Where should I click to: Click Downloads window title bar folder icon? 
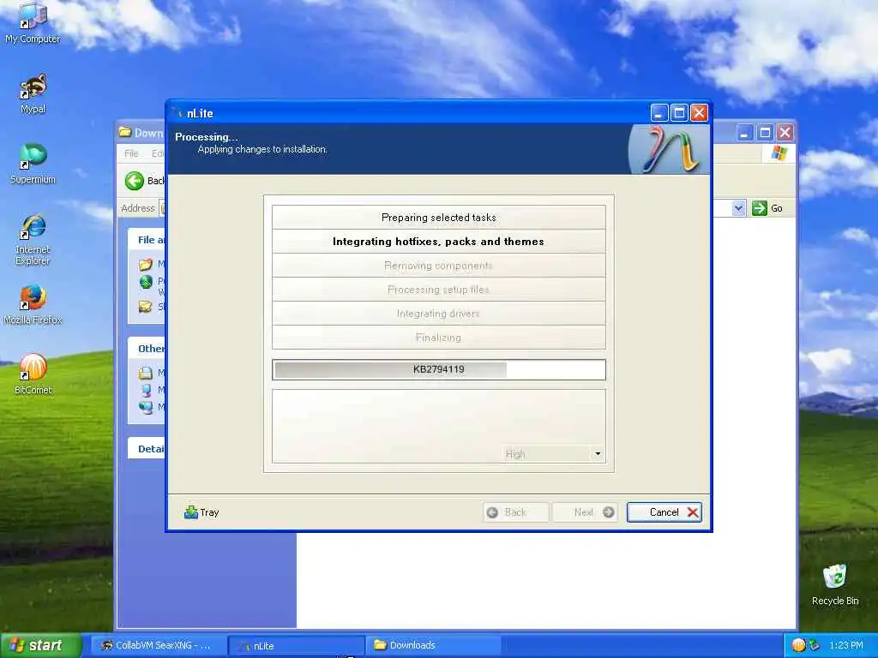click(125, 133)
